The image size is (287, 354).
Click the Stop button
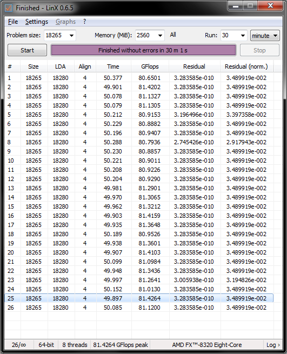point(259,50)
